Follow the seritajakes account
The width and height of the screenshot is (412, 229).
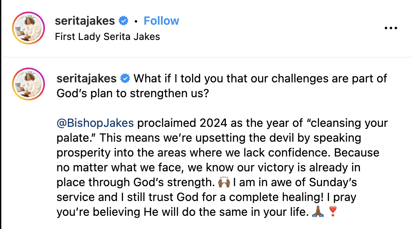[x=161, y=21]
